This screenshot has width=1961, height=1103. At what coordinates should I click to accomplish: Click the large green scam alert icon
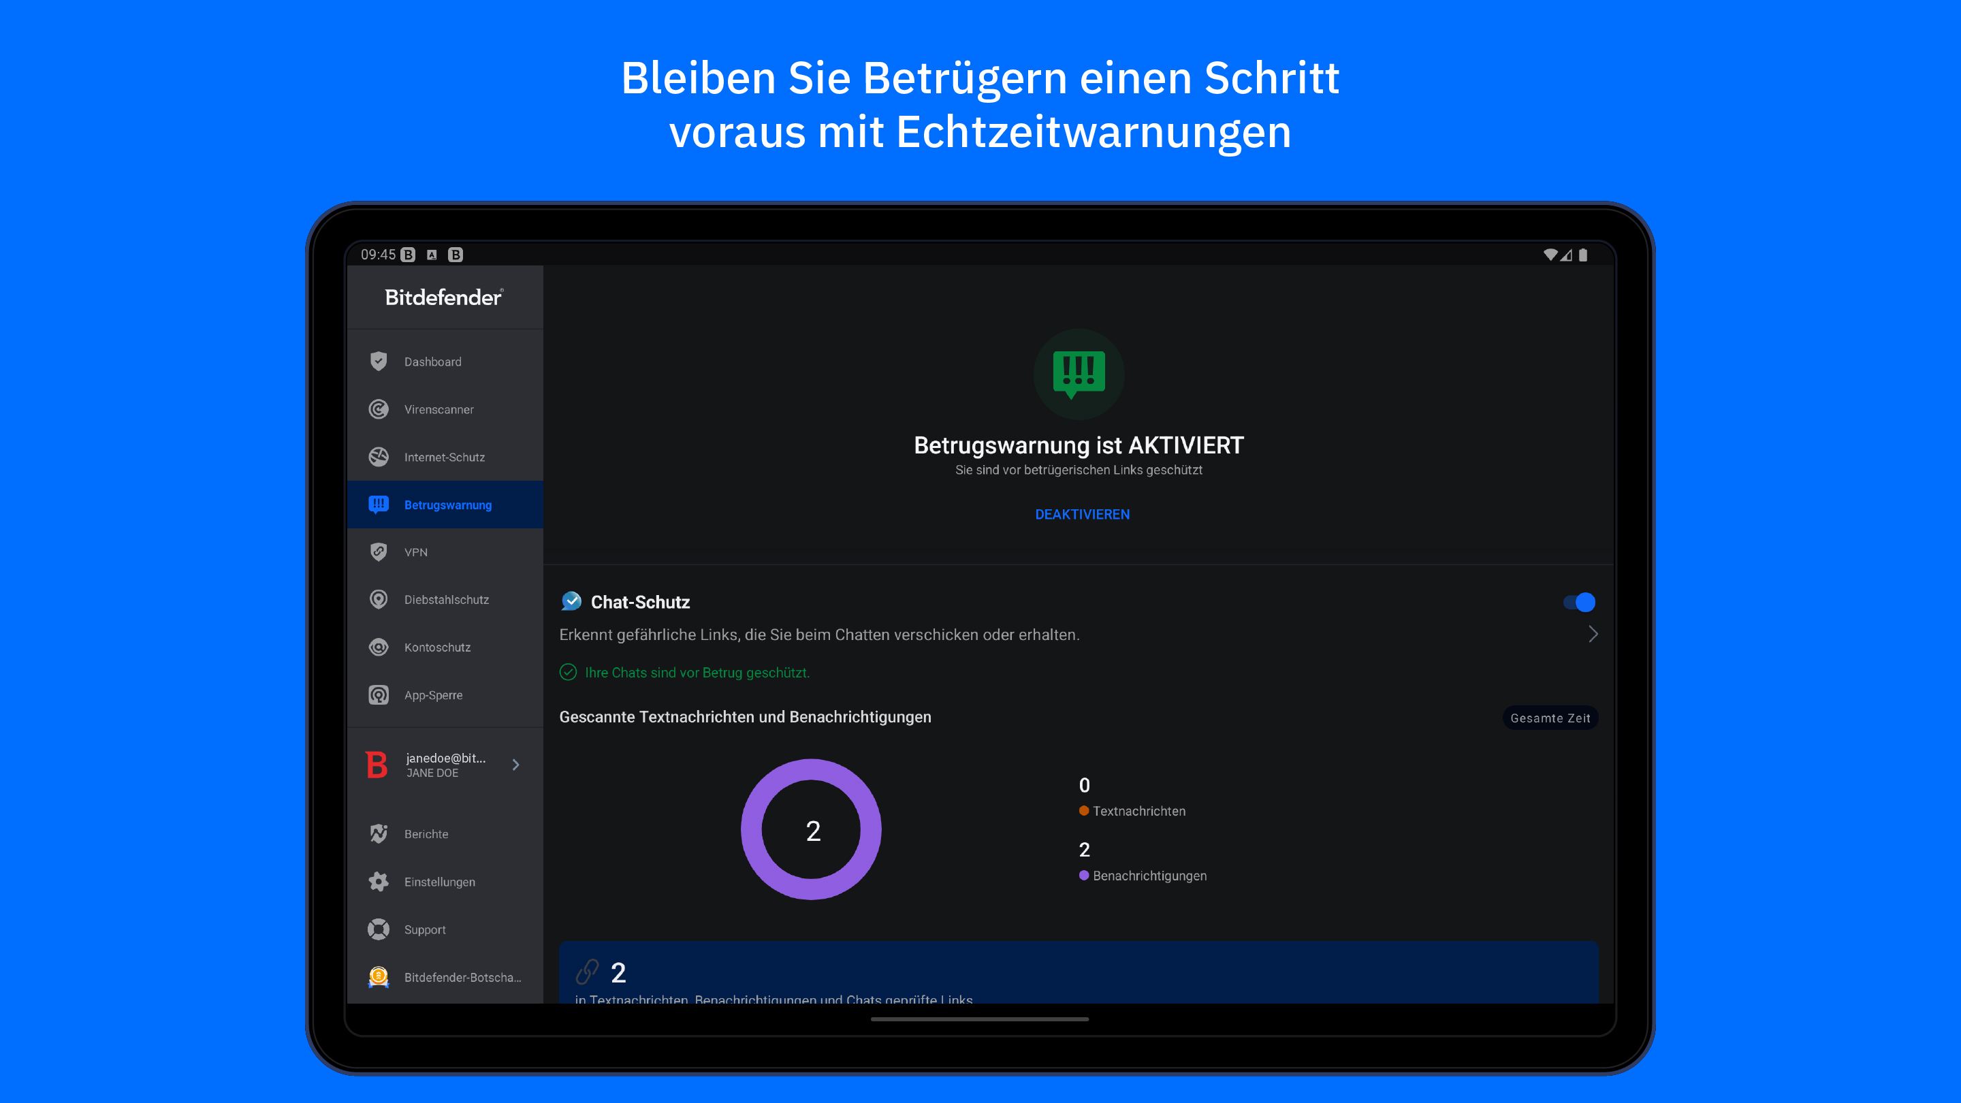pos(1079,374)
